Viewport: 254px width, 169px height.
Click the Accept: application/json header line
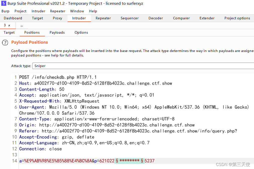click(x=87, y=95)
